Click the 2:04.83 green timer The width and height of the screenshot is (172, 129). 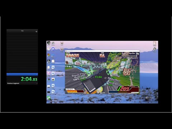click(29, 79)
